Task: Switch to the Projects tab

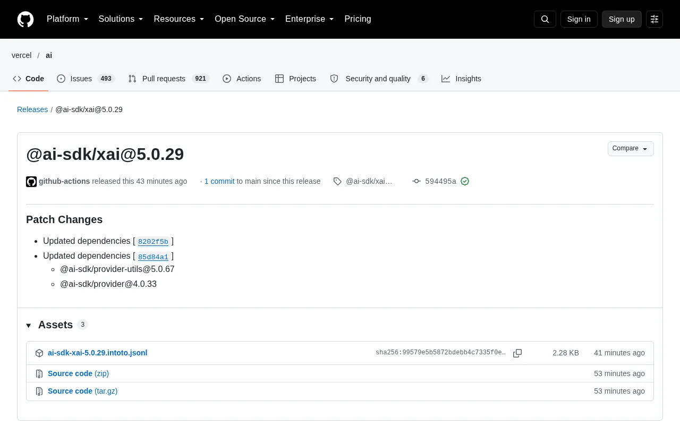Action: tap(295, 79)
